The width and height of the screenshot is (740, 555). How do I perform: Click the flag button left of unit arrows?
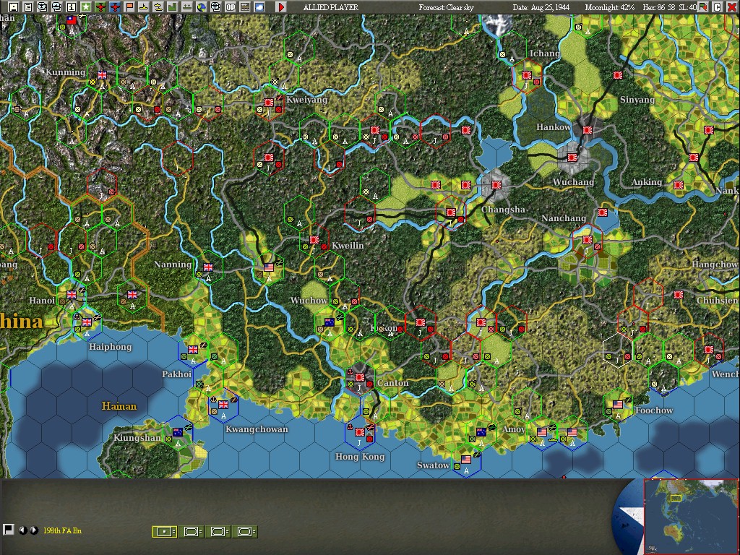(7, 530)
